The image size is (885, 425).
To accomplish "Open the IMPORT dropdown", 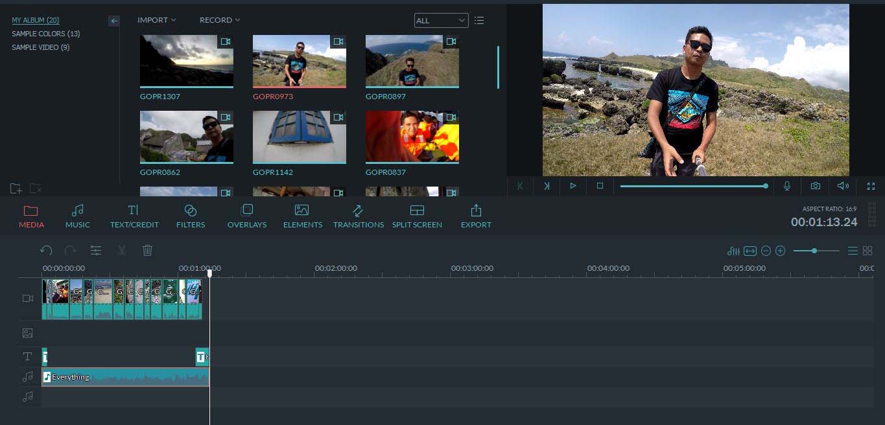I will [x=156, y=20].
